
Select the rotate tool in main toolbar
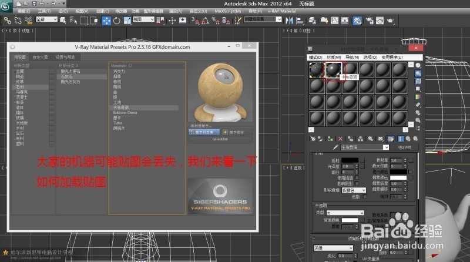click(x=117, y=20)
